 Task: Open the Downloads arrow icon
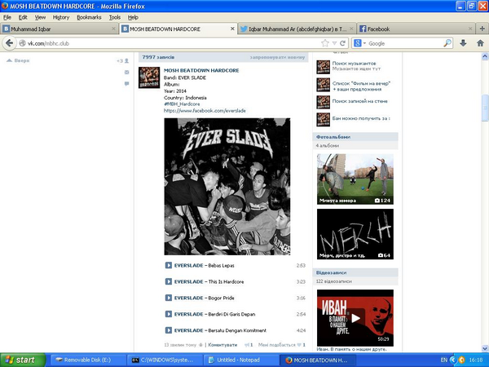463,43
